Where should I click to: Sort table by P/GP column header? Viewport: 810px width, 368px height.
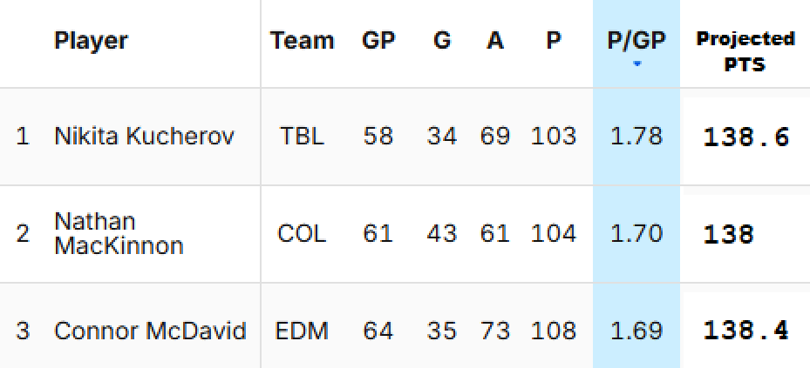coord(636,41)
